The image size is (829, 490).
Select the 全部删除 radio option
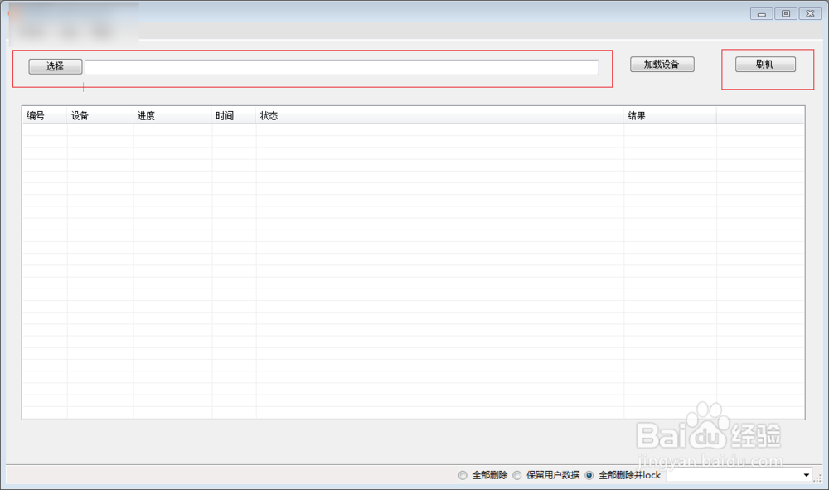coord(462,475)
